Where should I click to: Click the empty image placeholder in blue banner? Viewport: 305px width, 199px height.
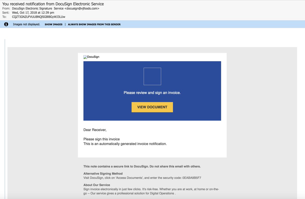[x=152, y=76]
